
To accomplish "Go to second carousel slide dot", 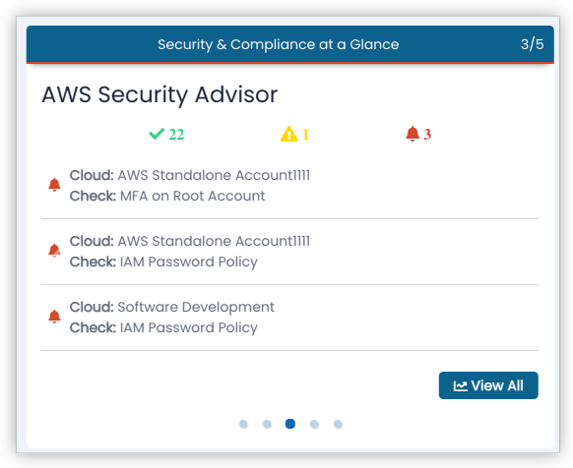I will [x=267, y=424].
